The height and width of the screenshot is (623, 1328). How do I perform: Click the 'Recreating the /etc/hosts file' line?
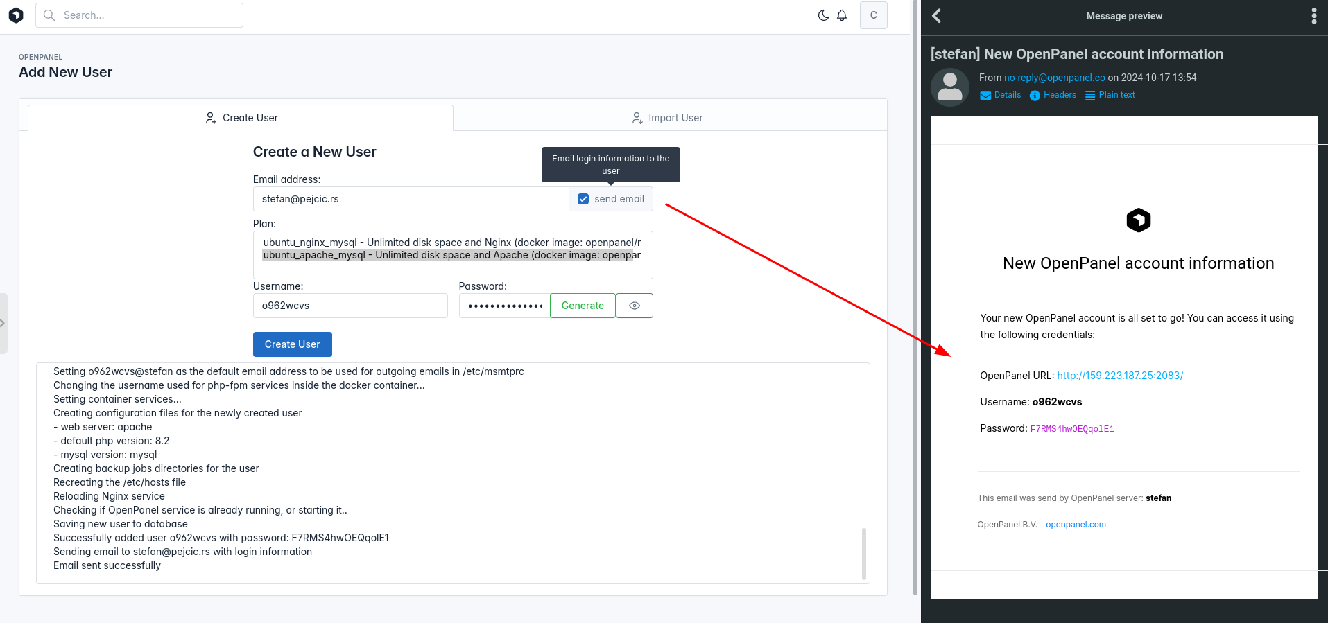coord(119,482)
